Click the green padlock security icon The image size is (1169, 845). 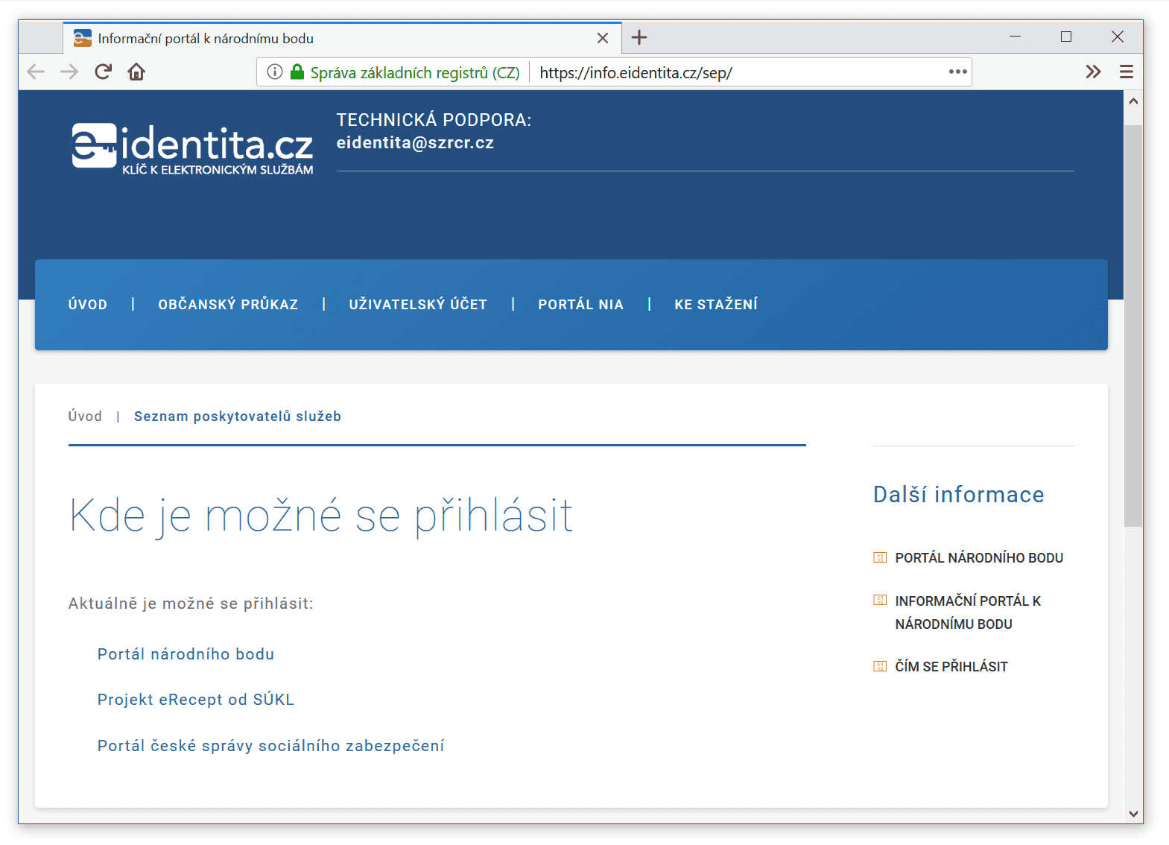click(x=297, y=72)
